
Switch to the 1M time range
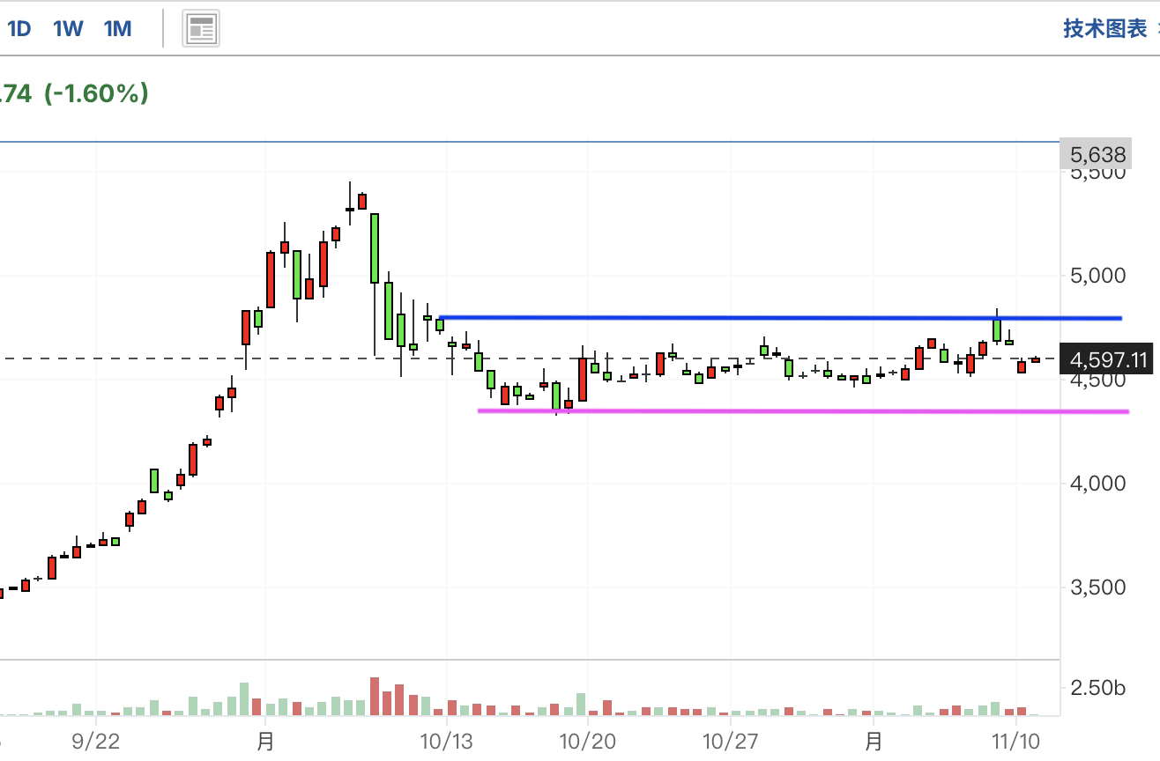(117, 29)
